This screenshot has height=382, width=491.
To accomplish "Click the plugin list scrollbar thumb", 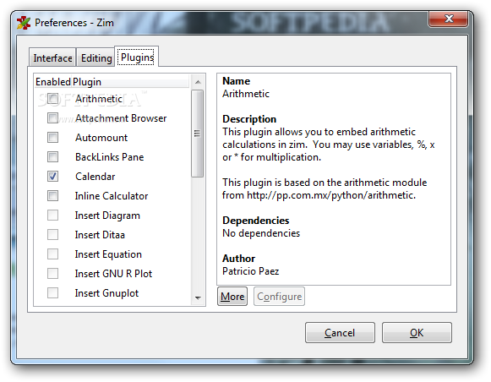I will [197, 134].
